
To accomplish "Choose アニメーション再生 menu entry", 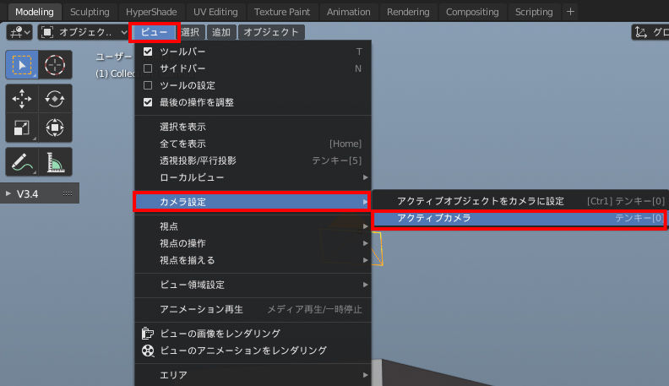I will (253, 309).
